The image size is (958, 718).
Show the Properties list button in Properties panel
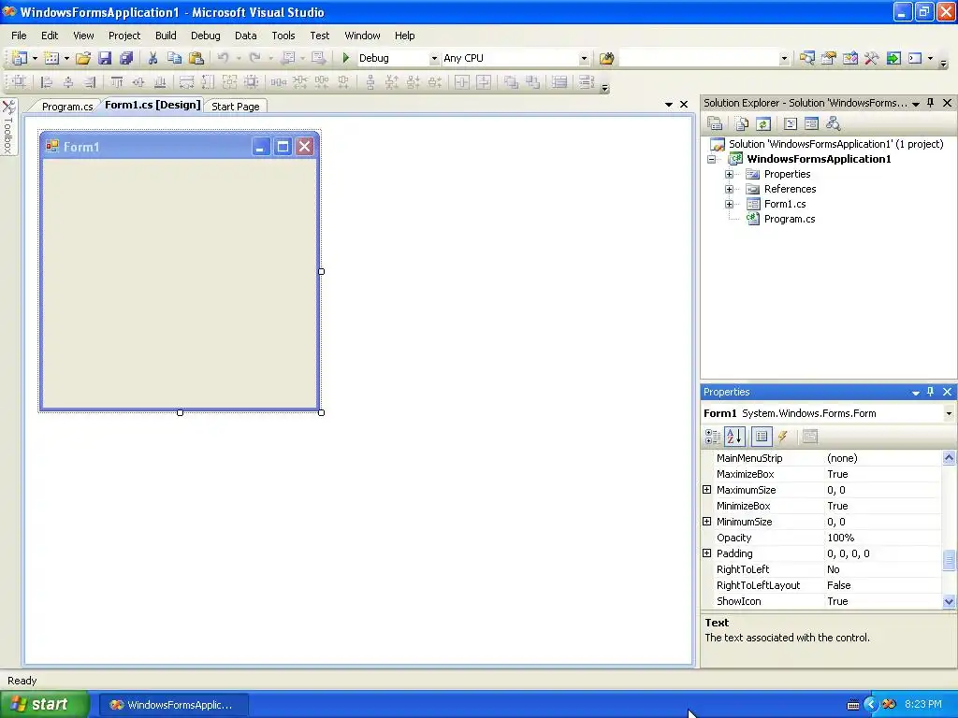tap(762, 437)
